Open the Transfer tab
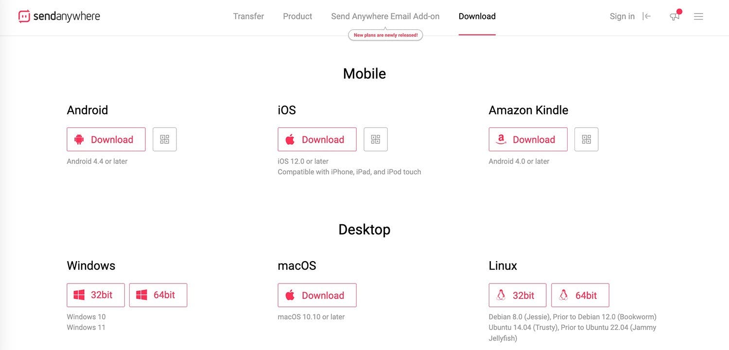The width and height of the screenshot is (729, 350). (248, 16)
